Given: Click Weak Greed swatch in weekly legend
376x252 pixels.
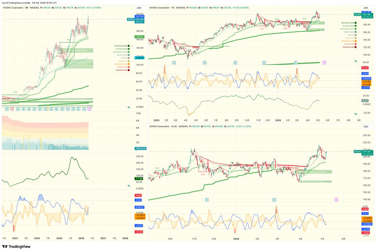Looking at the screenshot, I should [x=129, y=55].
